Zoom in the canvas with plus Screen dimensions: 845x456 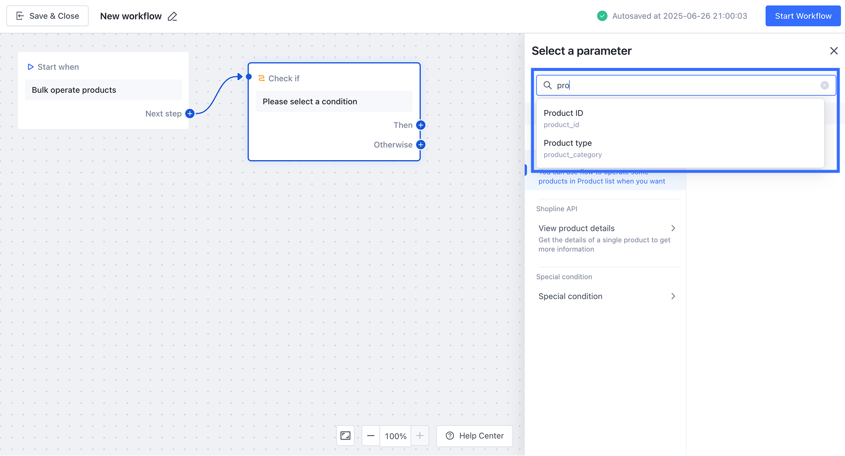420,436
